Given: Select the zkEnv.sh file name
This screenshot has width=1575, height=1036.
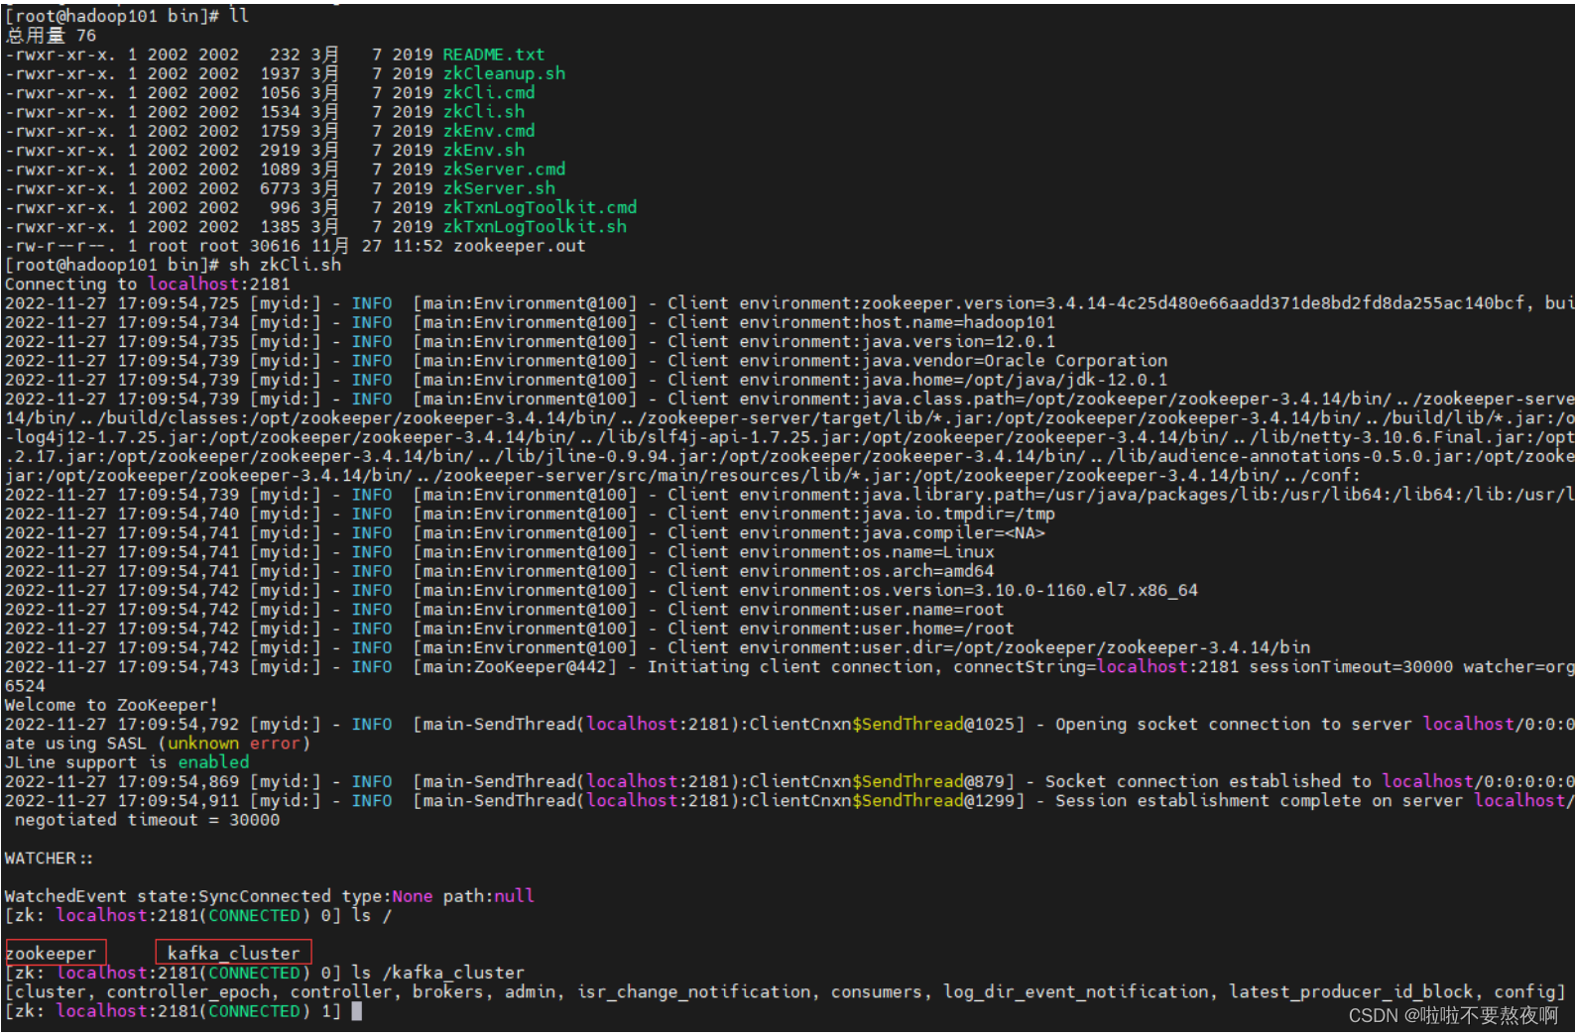Looking at the screenshot, I should pyautogui.click(x=483, y=150).
